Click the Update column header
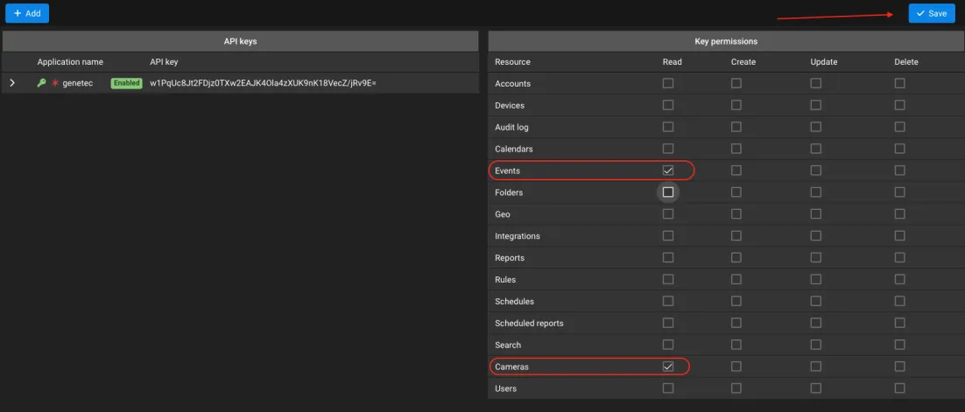Screen dimensions: 965x412 (x=824, y=62)
